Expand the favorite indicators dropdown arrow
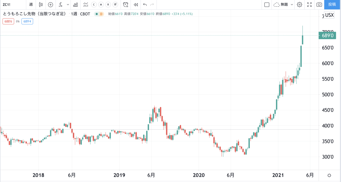The image size is (341, 182). click(68, 5)
